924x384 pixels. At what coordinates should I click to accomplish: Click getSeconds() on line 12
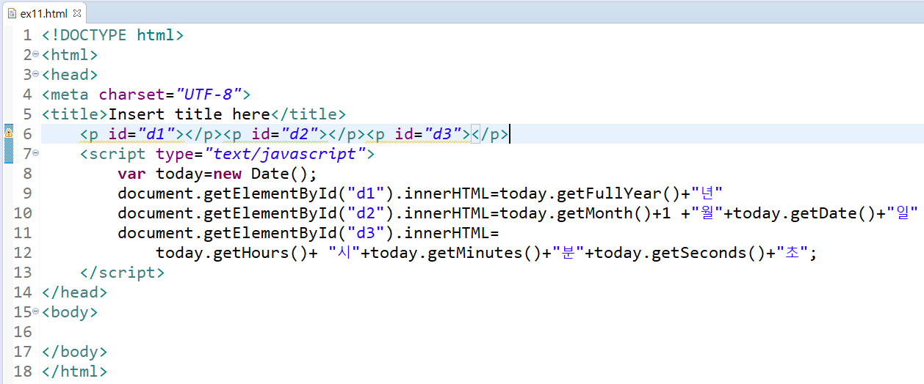point(708,252)
